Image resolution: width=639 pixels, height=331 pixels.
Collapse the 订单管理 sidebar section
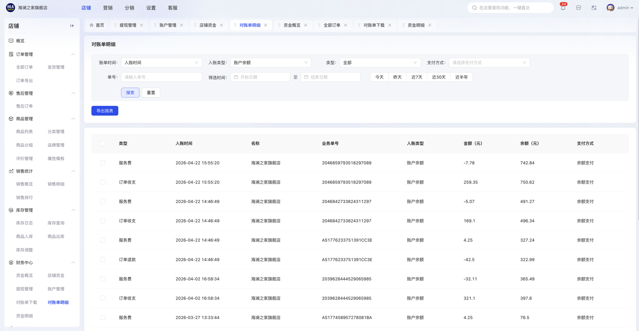pos(73,54)
